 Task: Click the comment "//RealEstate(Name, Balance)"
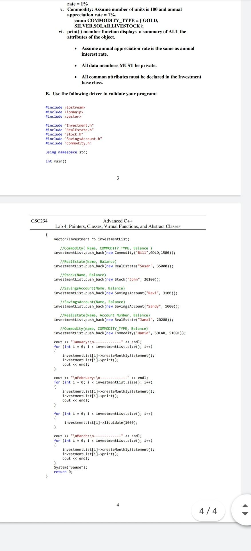88,262
